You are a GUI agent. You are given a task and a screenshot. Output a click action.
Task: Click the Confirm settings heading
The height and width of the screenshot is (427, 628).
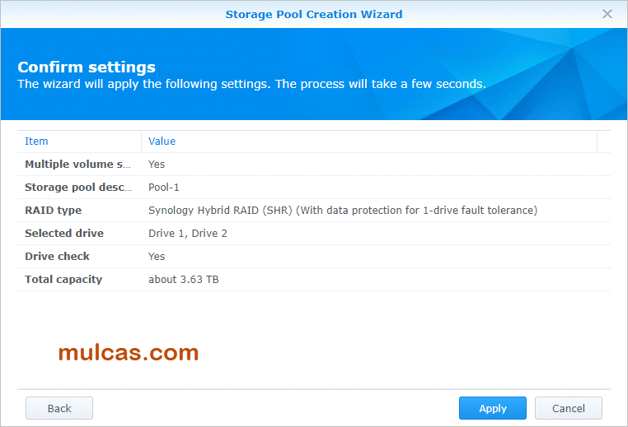click(87, 67)
